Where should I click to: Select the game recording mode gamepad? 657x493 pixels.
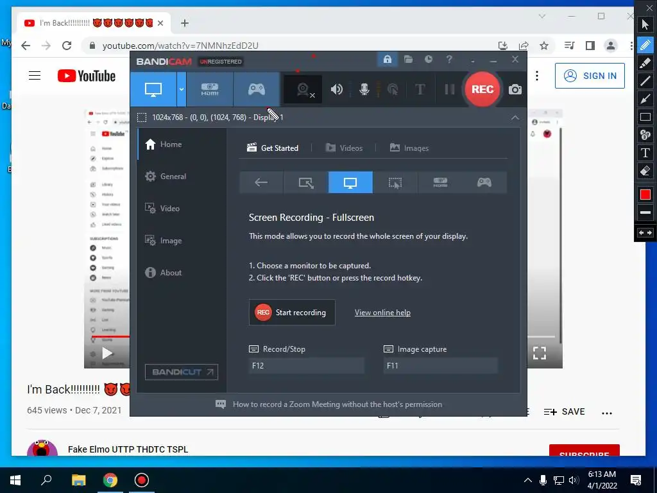[x=256, y=89]
